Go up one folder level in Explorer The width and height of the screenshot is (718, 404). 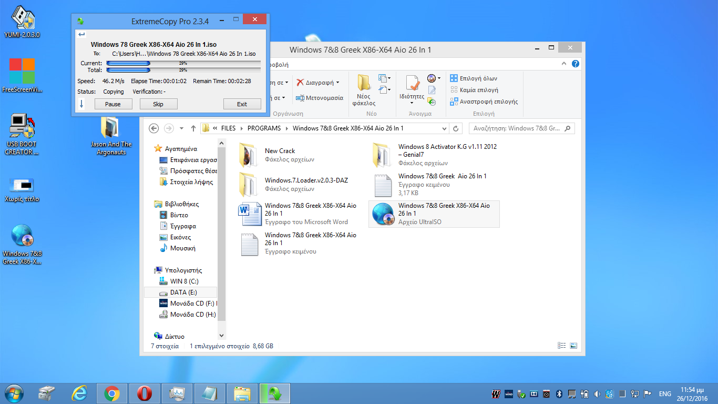tap(193, 128)
